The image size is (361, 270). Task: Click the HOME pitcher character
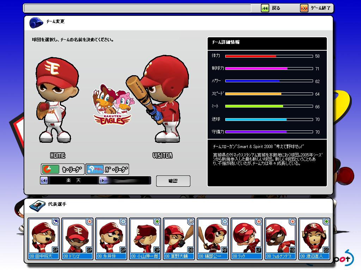(x=57, y=100)
